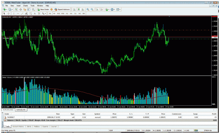Open the Charts menu
Viewport: 219px width, 133px height.
pyautogui.click(x=25, y=6)
